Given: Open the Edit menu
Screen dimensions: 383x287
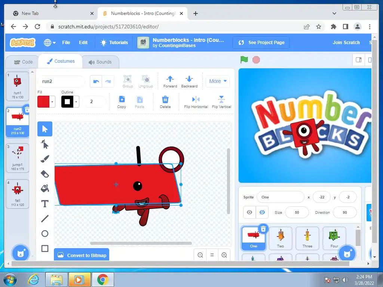Looking at the screenshot, I should point(83,43).
